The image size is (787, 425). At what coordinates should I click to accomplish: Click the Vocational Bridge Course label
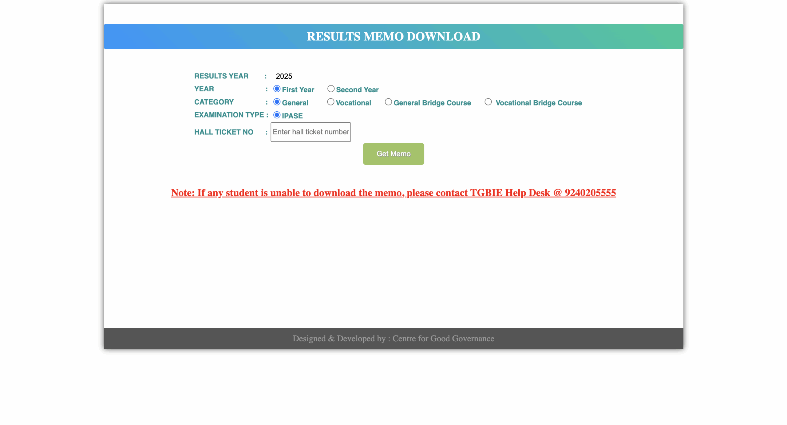click(538, 103)
